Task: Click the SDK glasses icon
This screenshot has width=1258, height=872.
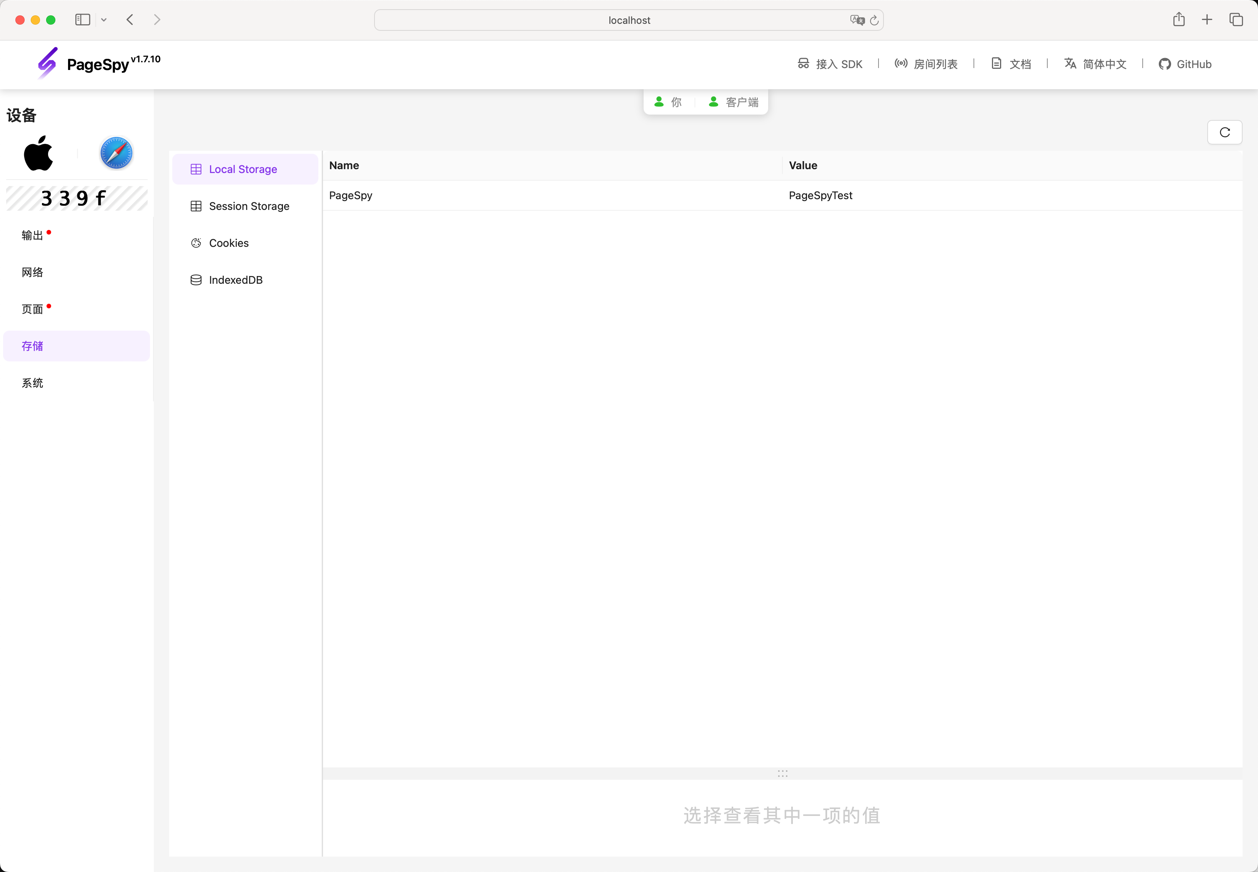Action: [x=804, y=63]
